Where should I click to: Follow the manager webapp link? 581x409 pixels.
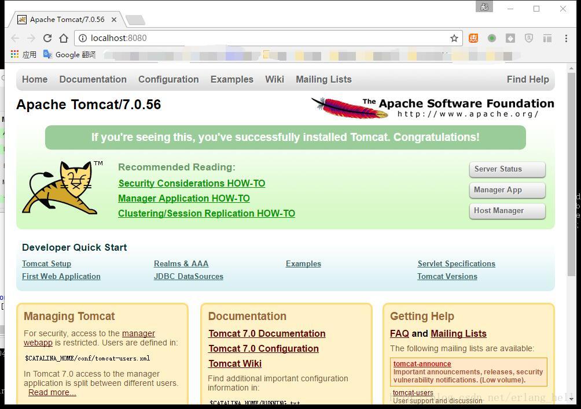click(138, 333)
